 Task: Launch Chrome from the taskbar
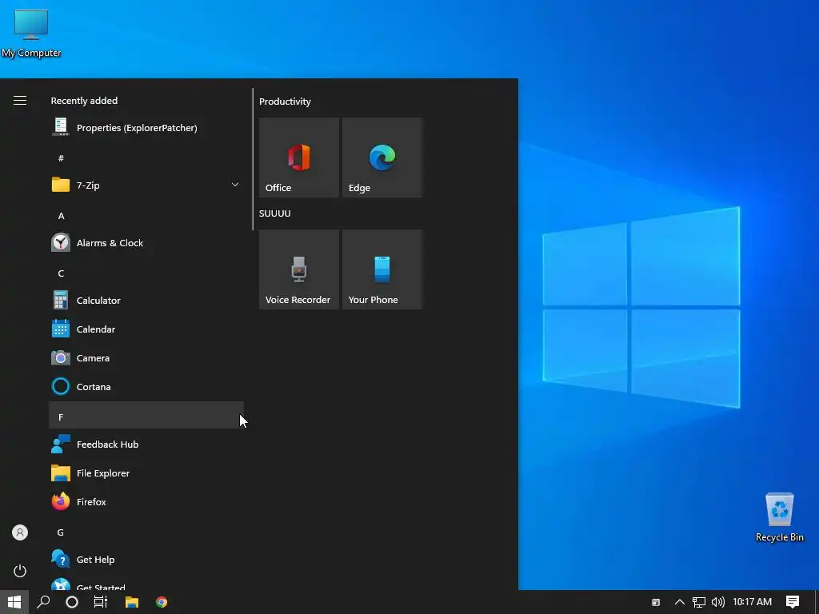(x=162, y=602)
